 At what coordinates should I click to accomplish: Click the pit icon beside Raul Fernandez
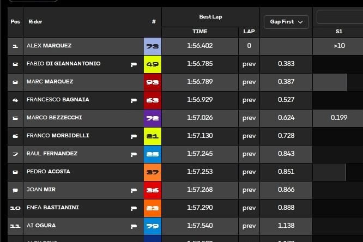click(134, 154)
